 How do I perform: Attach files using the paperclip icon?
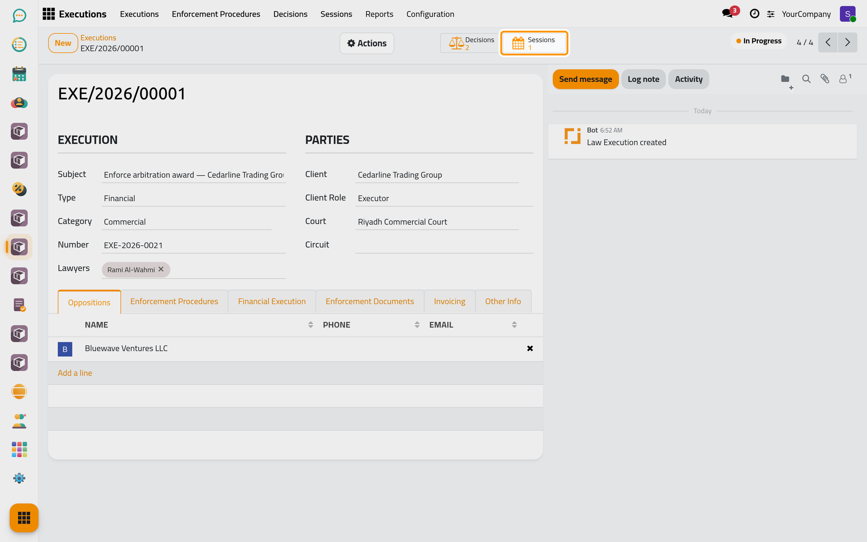(x=825, y=79)
